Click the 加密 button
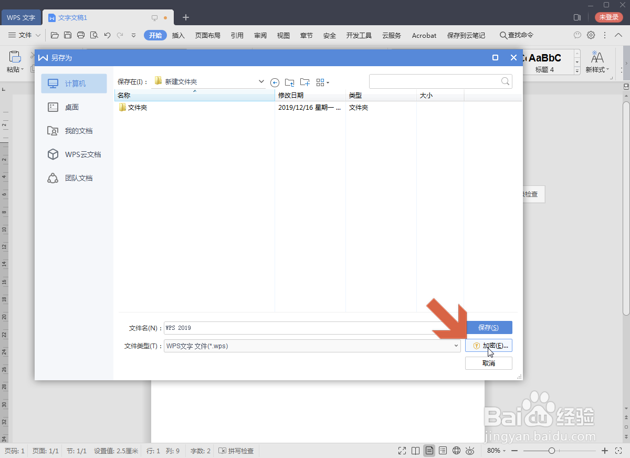The height and width of the screenshot is (458, 630). 488,345
